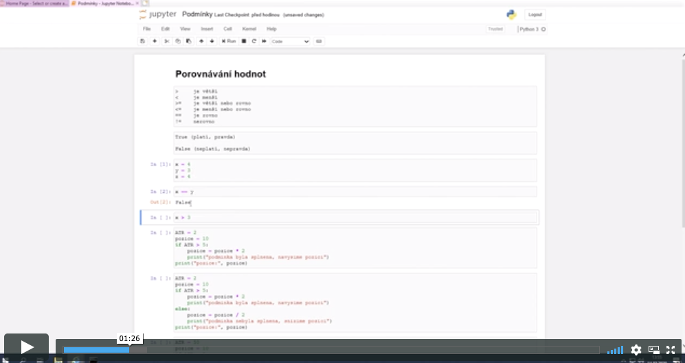Click the False output of cell 2
Image resolution: width=685 pixels, height=363 pixels.
(183, 202)
